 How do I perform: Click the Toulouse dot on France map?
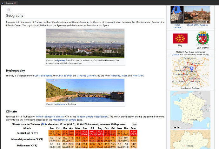(189, 119)
